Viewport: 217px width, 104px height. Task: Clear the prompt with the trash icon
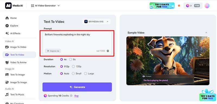108,51
